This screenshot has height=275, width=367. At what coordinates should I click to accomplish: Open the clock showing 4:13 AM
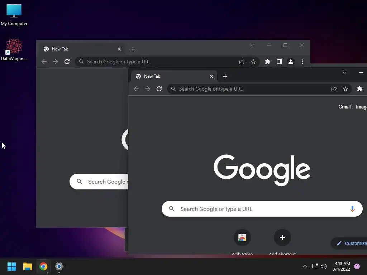341,266
